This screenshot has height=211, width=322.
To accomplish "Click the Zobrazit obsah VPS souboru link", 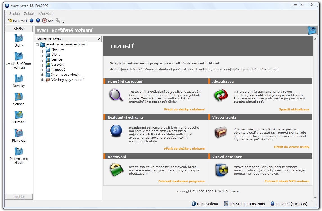I will [287, 181].
